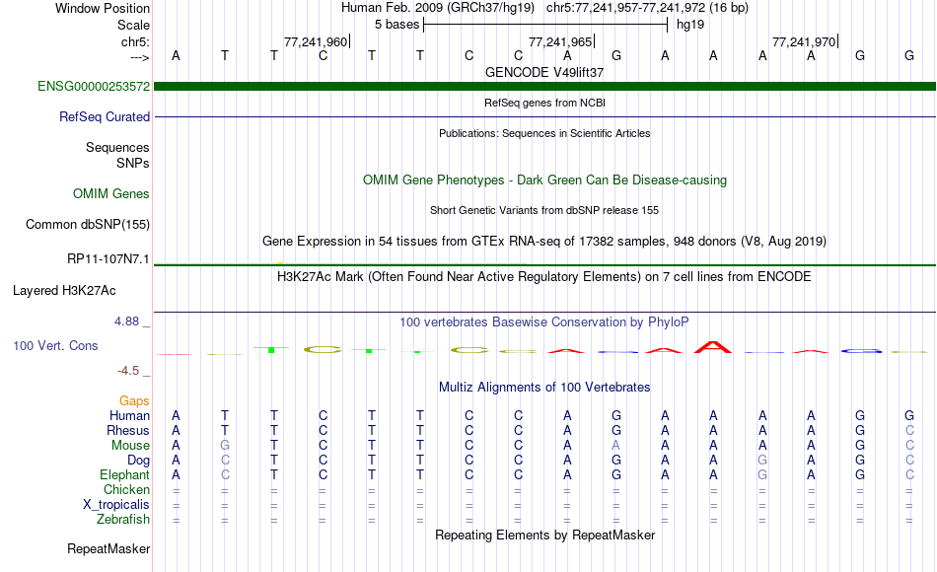
Task: Open Gene Expression in 54 tissues GTEx title
Action: pos(544,241)
